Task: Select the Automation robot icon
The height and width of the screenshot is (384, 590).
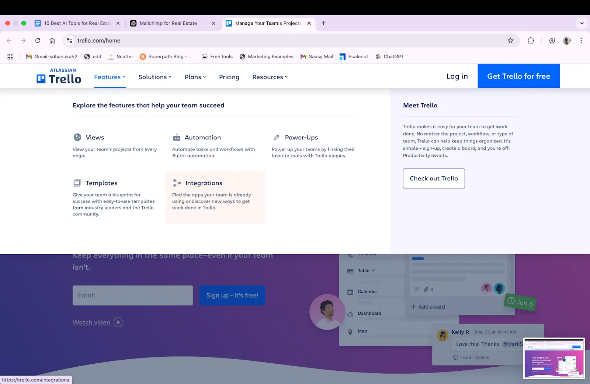Action: click(x=177, y=137)
